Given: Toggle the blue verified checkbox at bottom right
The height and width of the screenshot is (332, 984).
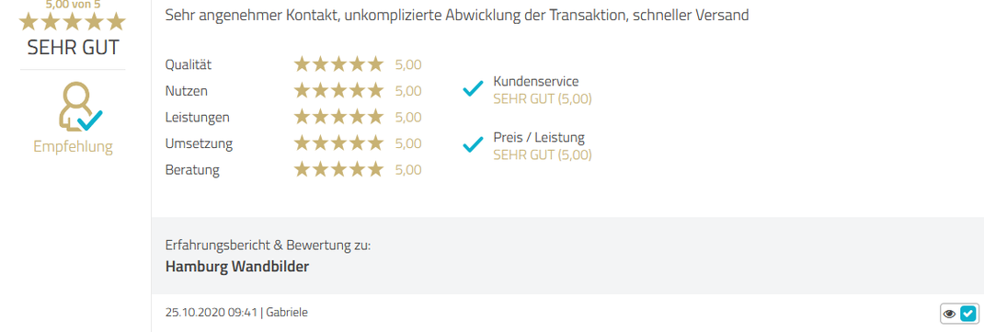Looking at the screenshot, I should tap(968, 314).
